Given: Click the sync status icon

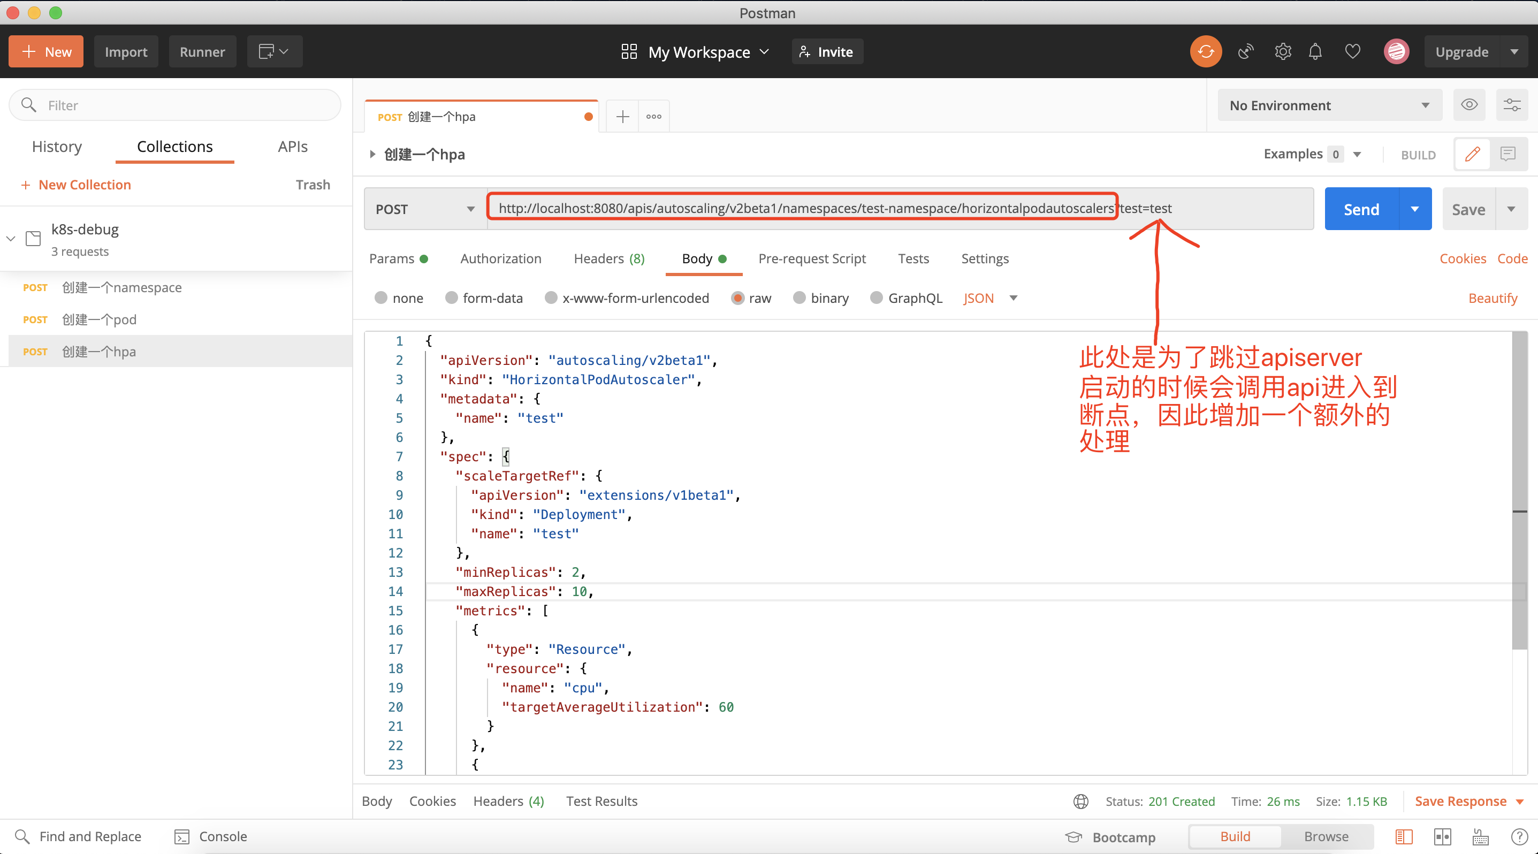Looking at the screenshot, I should click(1206, 52).
